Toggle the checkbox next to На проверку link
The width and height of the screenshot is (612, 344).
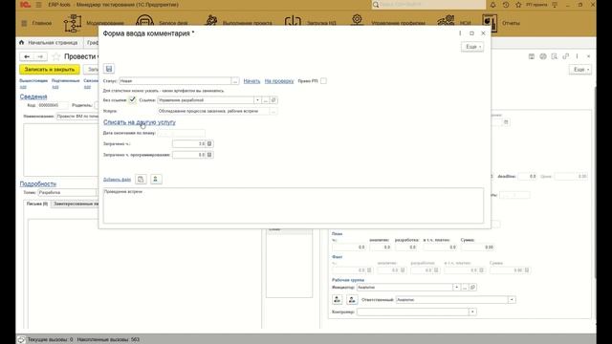pos(323,81)
